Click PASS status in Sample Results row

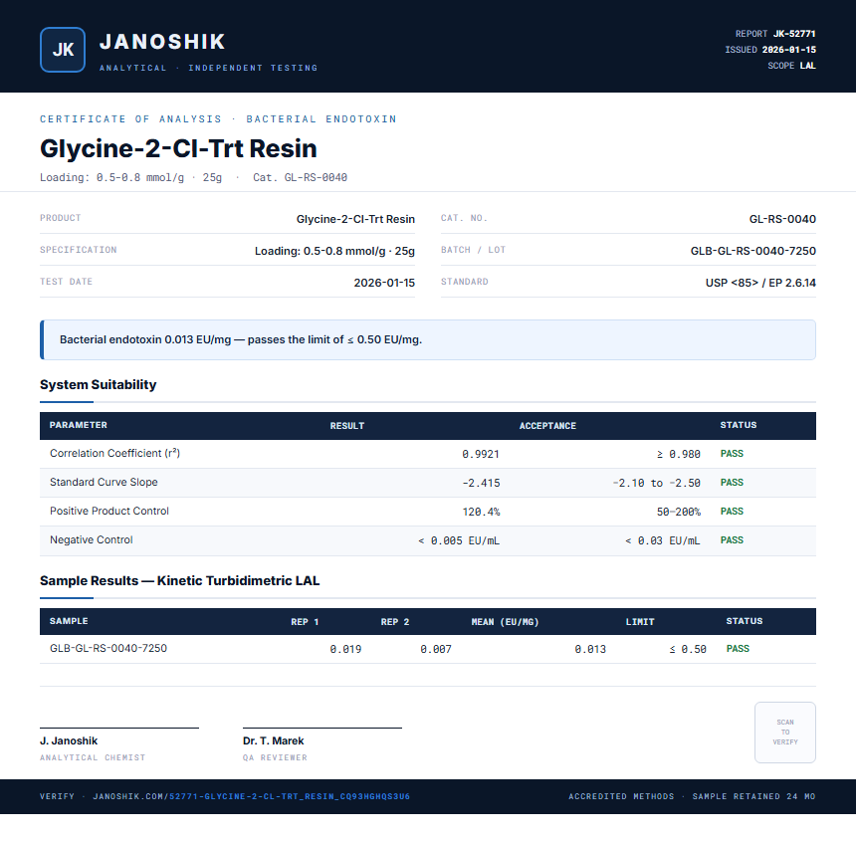[x=738, y=649]
